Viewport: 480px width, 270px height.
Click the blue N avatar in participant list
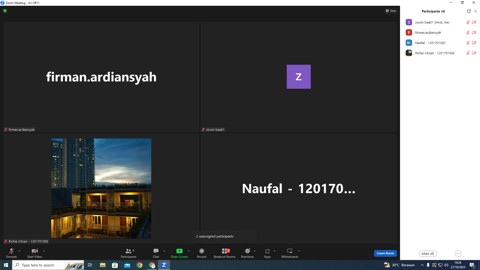[409, 43]
